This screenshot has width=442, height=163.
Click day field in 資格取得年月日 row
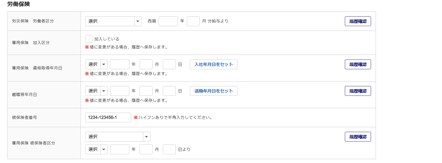point(169,64)
